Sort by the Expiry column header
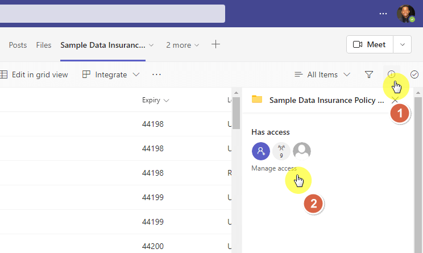Viewport: 423px width, 253px height. pos(156,100)
